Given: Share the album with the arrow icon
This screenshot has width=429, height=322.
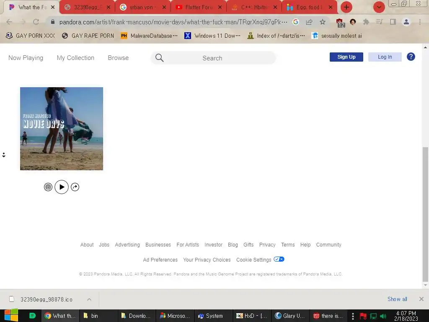Looking at the screenshot, I should [x=75, y=187].
